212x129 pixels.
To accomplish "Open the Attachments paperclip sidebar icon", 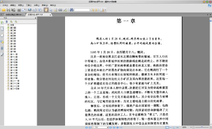I will point(2,48).
